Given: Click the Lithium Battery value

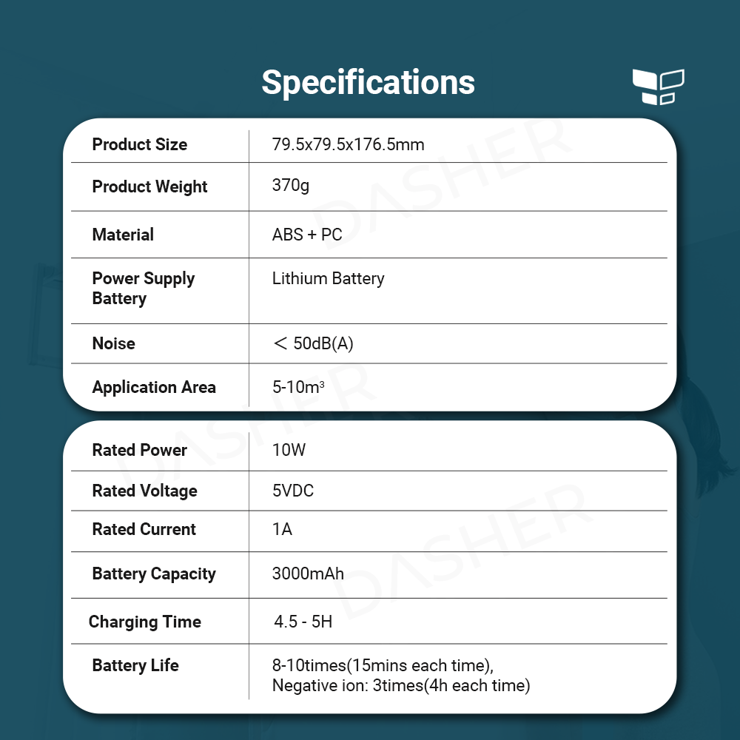Looking at the screenshot, I should click(328, 278).
